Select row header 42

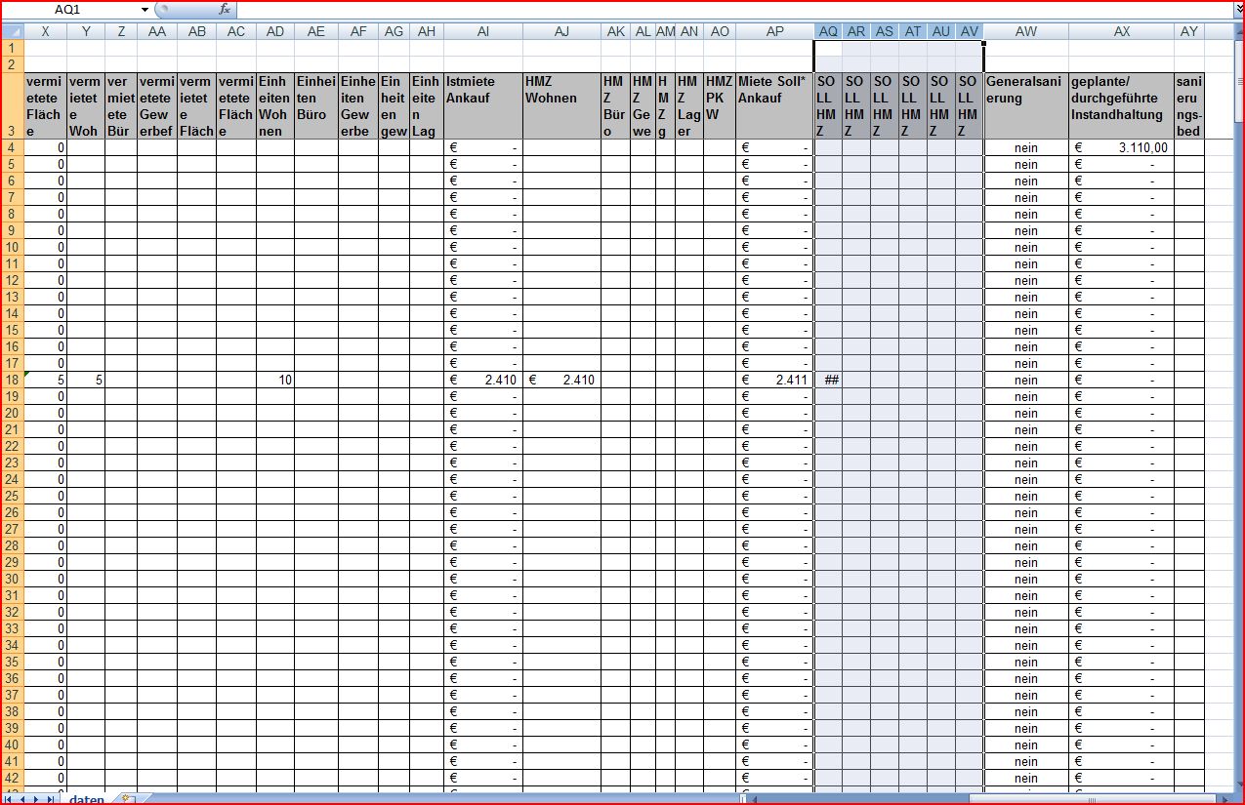point(12,778)
